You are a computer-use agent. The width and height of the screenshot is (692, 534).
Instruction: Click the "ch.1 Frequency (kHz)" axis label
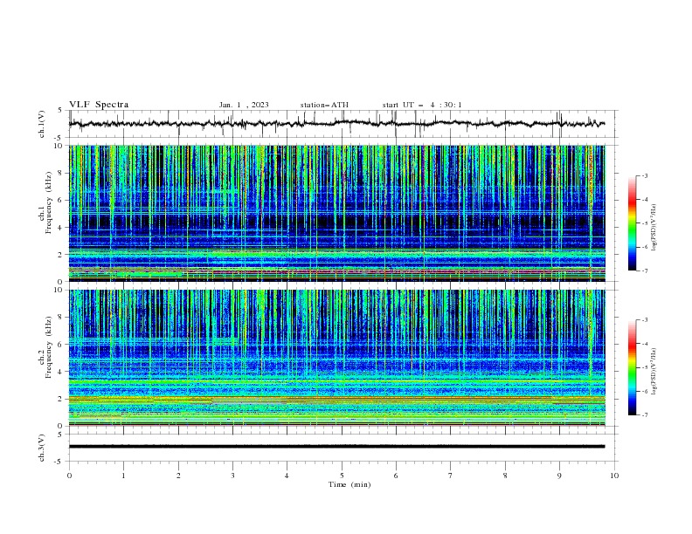[45, 202]
